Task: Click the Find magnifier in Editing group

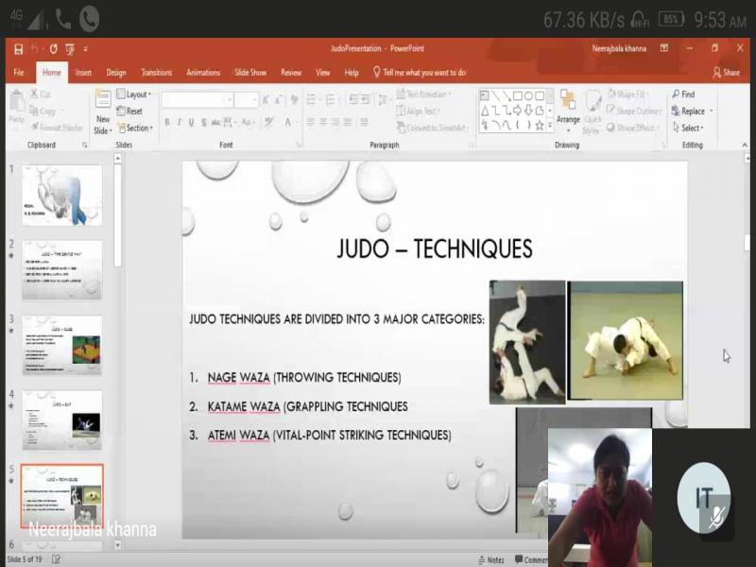Action: tap(677, 94)
